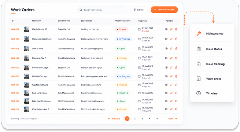Click the Maintenance wrench icon

click(199, 33)
